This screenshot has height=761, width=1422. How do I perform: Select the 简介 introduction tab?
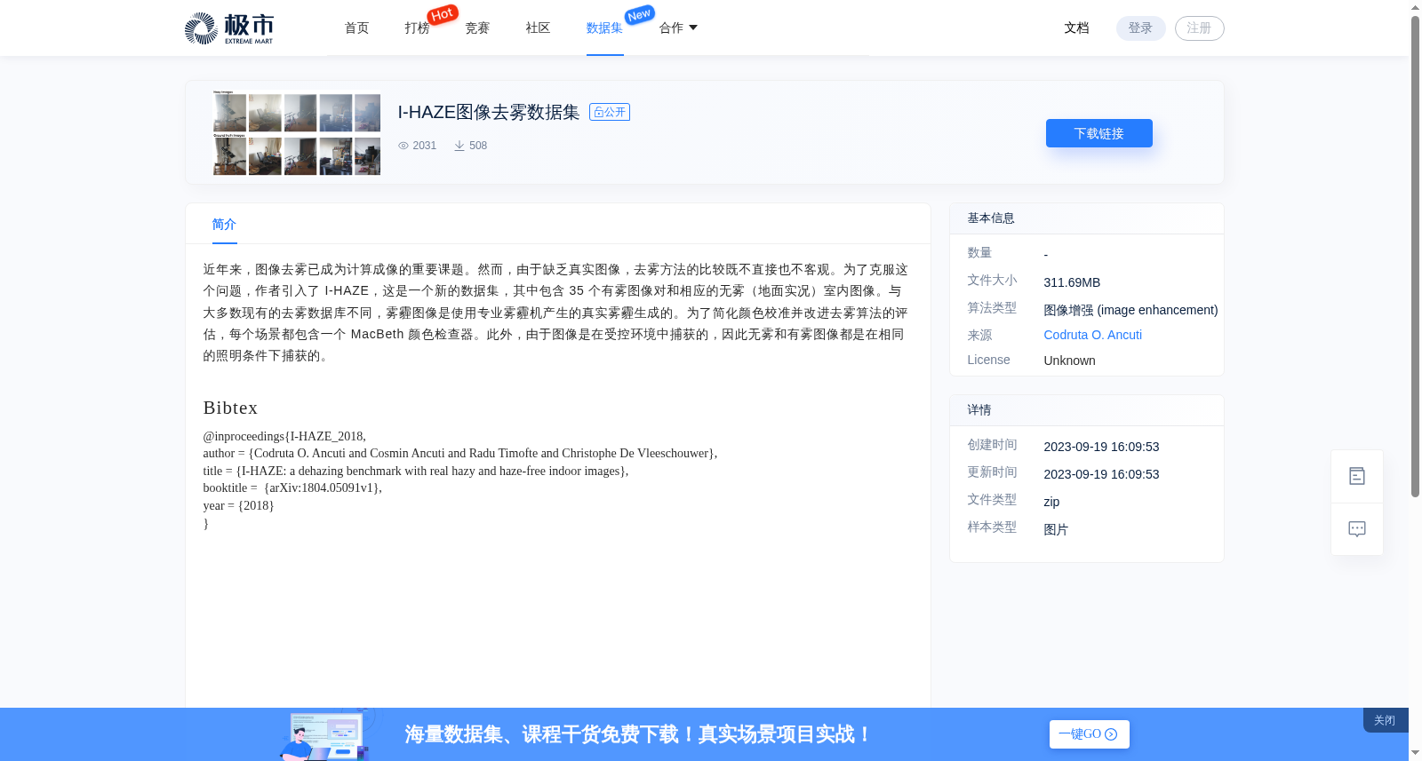(x=224, y=225)
